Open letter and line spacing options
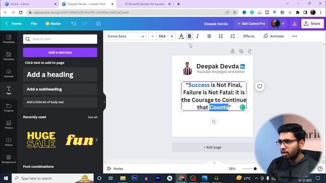Image resolution: width=326 pixels, height=183 pixels. [x=232, y=36]
